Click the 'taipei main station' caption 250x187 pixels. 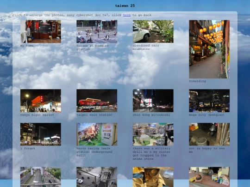point(94,115)
